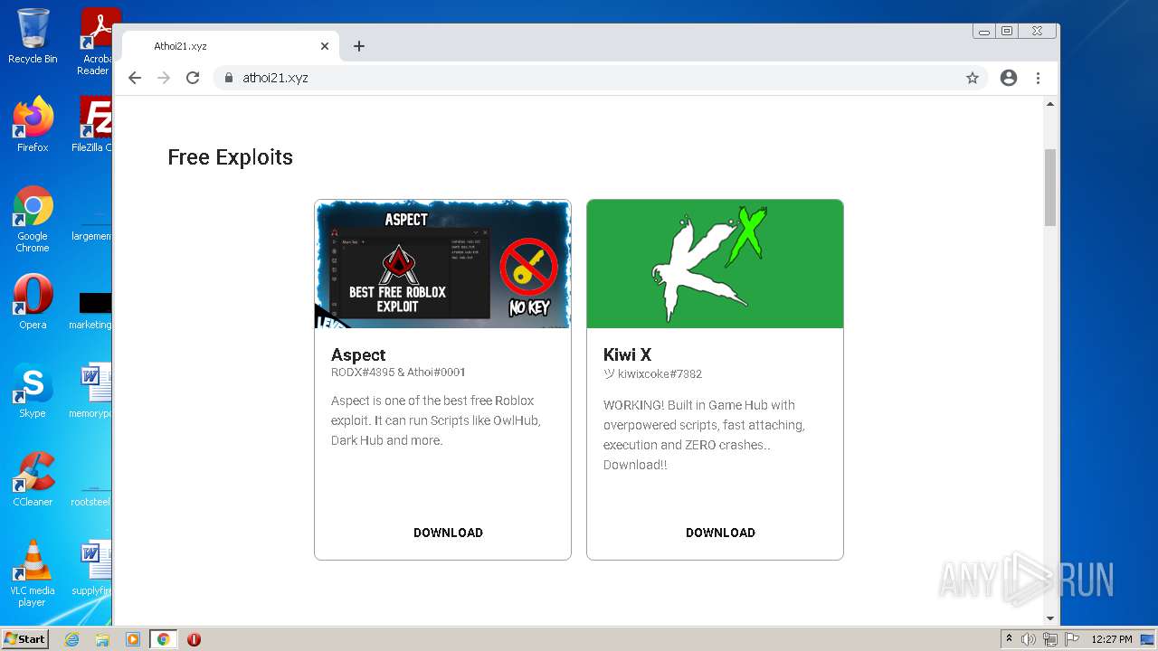
Task: Download the Aspect exploit
Action: (448, 533)
